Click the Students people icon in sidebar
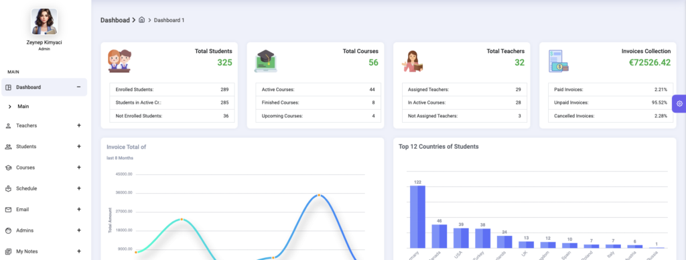Viewport: 686px width, 260px height. [8, 147]
